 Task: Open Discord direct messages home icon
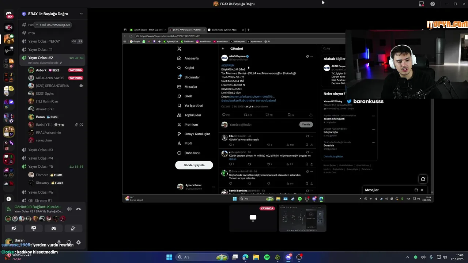click(x=9, y=15)
